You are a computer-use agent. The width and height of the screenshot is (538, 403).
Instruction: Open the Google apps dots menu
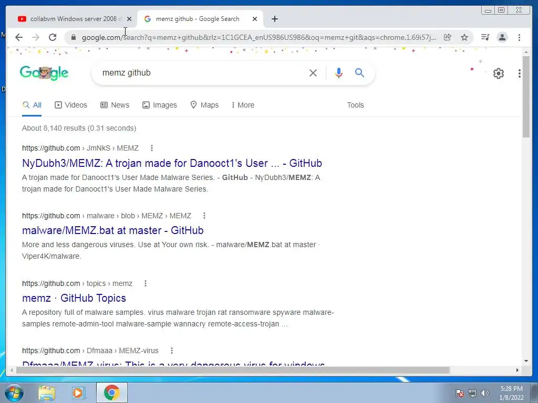coord(520,73)
